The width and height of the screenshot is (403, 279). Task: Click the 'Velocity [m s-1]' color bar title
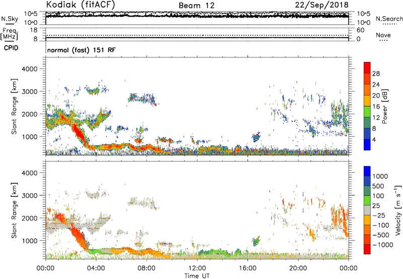click(x=398, y=210)
